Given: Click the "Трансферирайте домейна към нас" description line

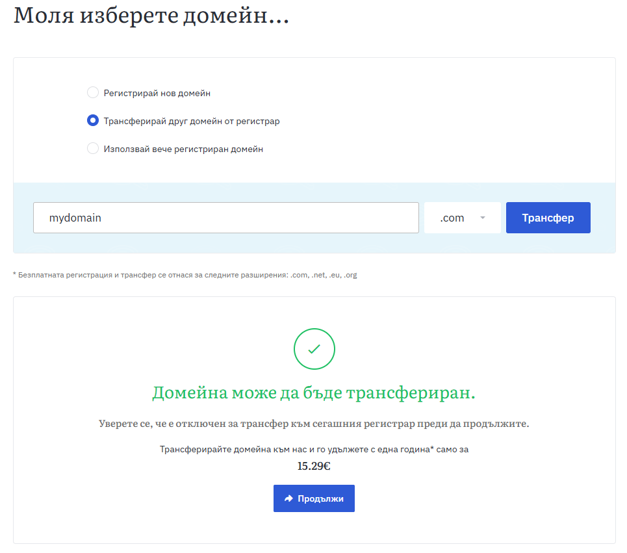Looking at the screenshot, I should [x=314, y=449].
